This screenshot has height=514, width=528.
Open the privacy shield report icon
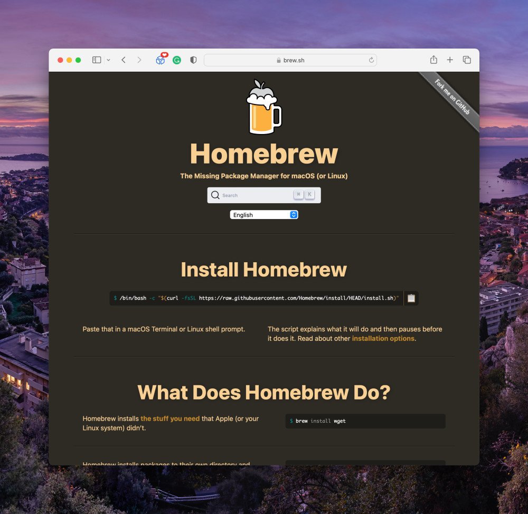point(193,60)
